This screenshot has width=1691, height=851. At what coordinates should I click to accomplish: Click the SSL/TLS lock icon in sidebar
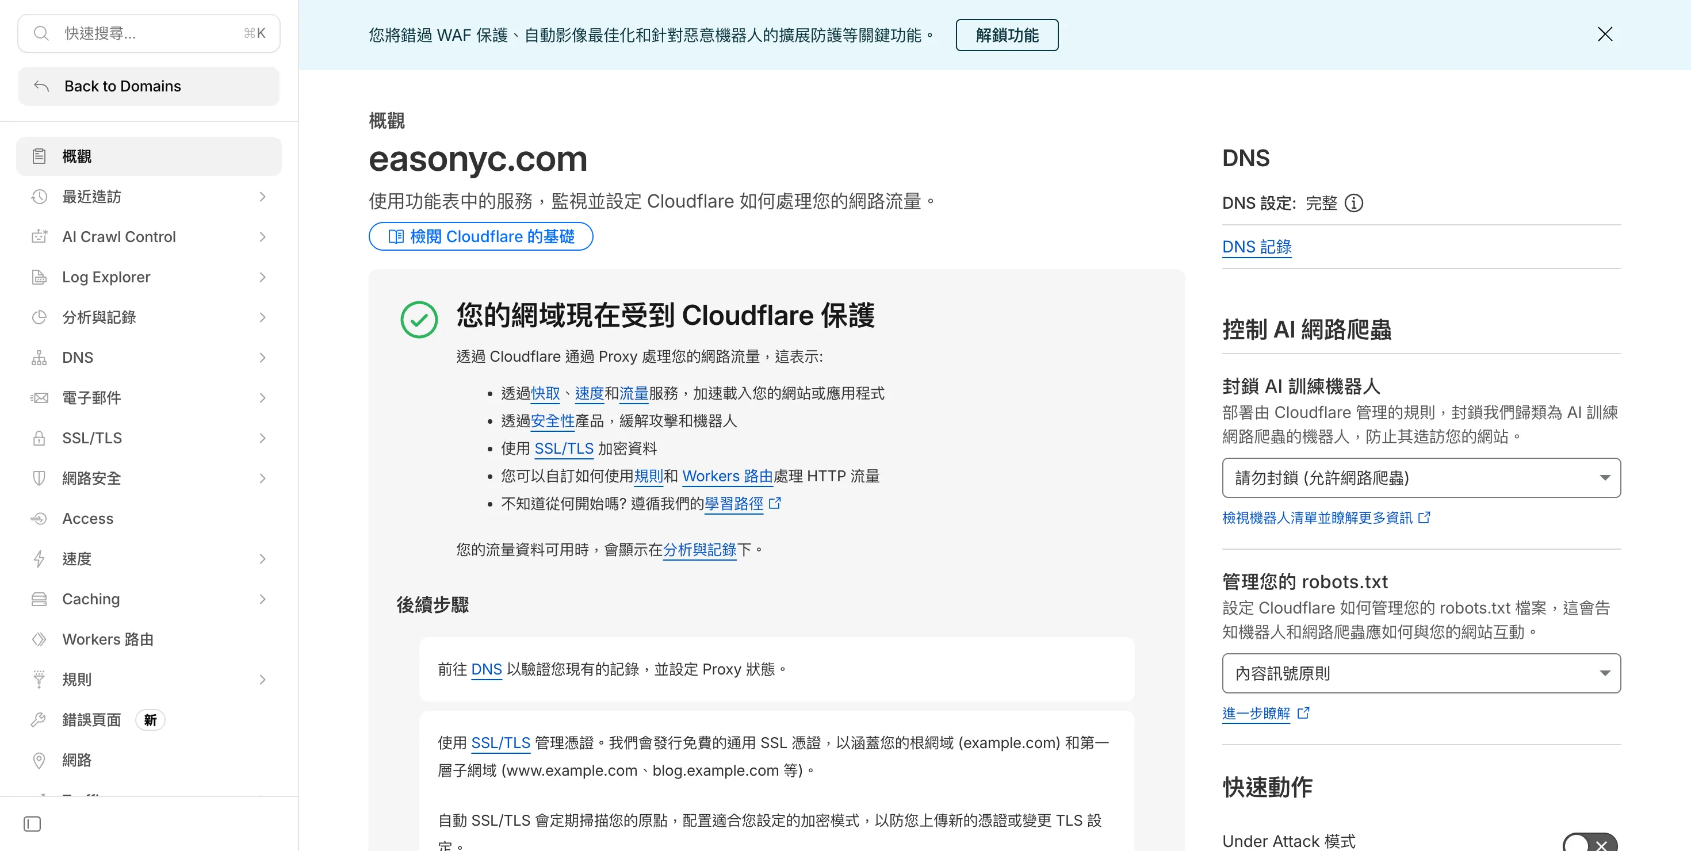tap(39, 438)
